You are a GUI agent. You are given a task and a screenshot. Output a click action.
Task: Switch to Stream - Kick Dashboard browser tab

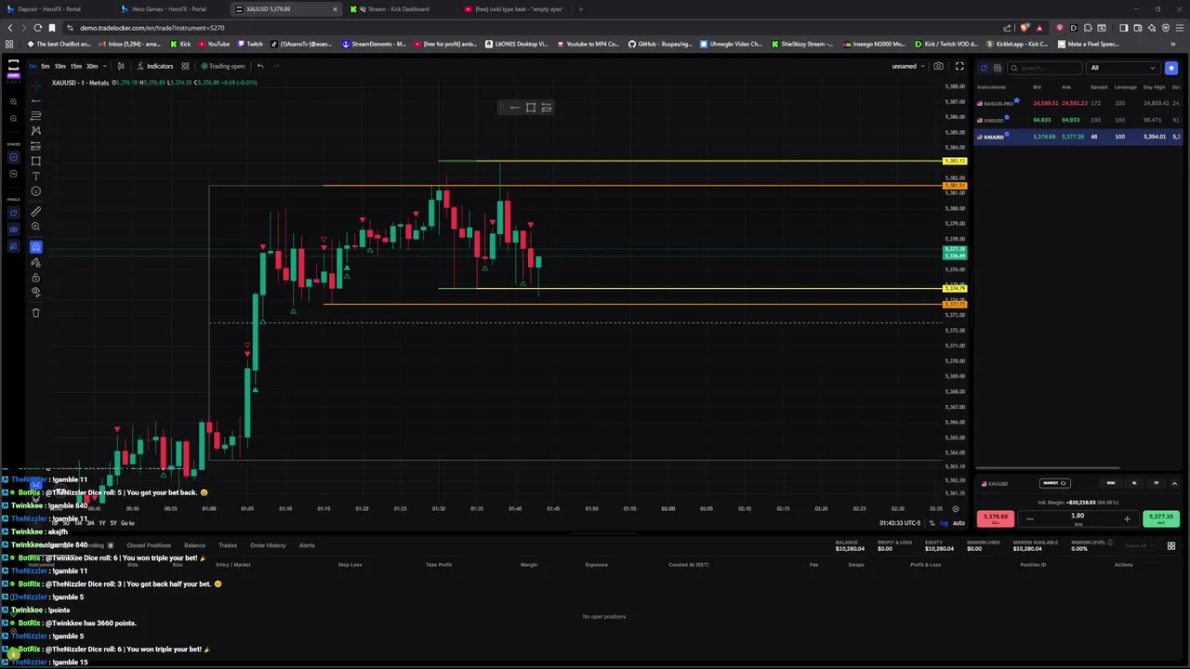coord(398,9)
